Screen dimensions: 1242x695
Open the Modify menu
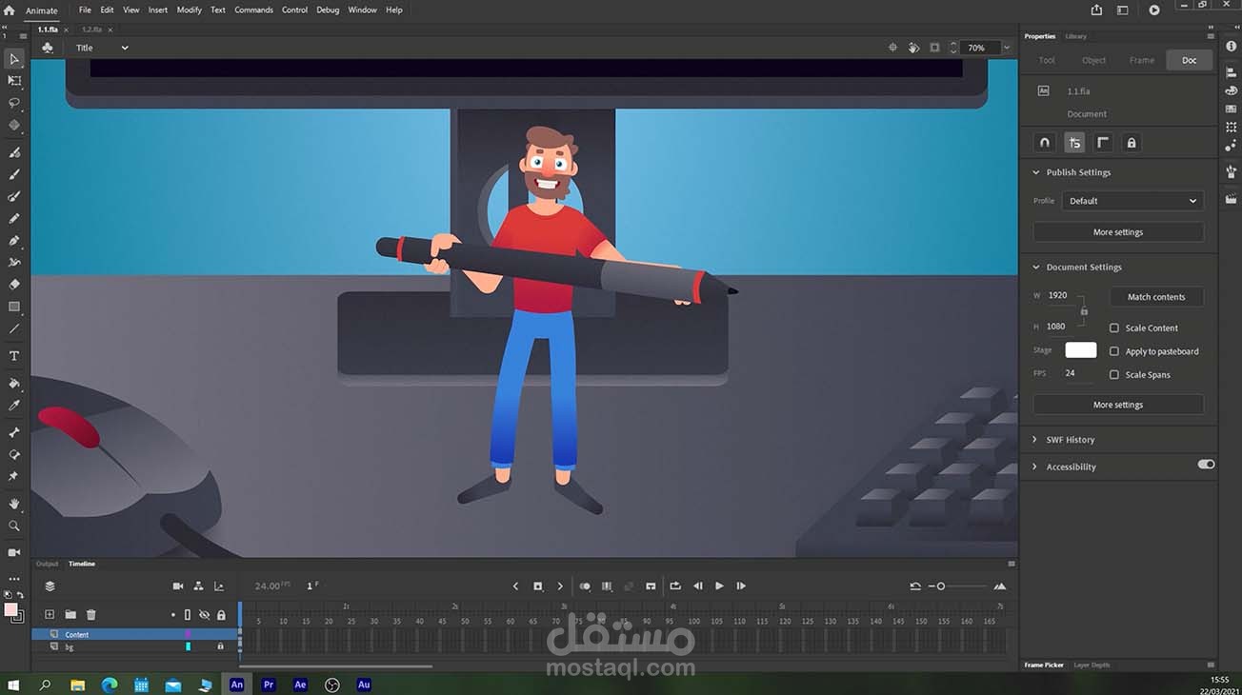point(189,10)
